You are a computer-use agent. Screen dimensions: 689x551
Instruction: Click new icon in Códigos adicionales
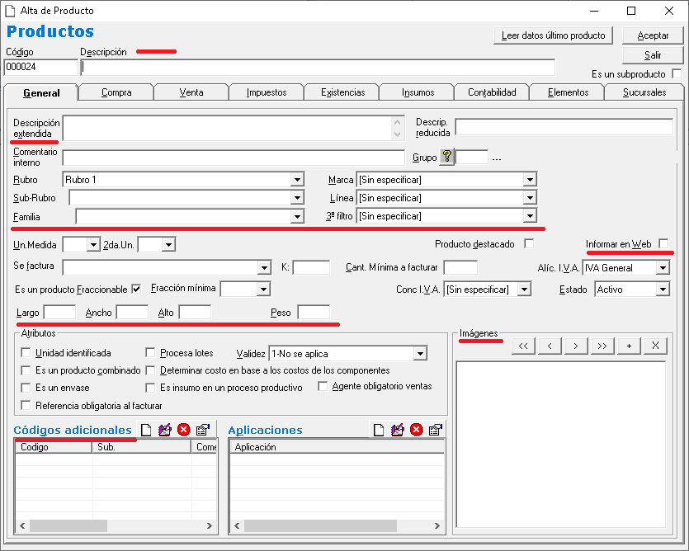click(x=146, y=430)
